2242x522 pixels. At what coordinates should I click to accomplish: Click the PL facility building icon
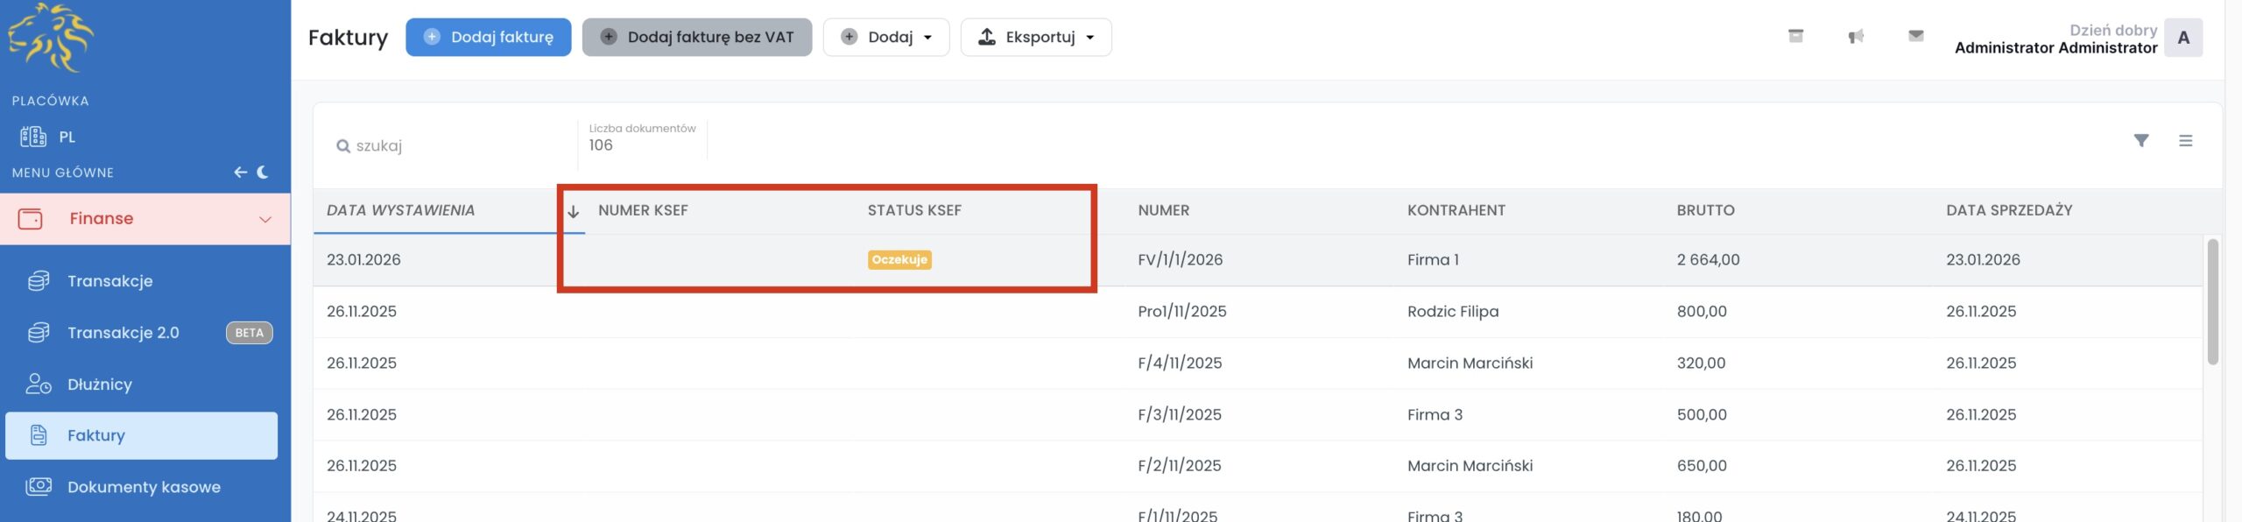(33, 137)
